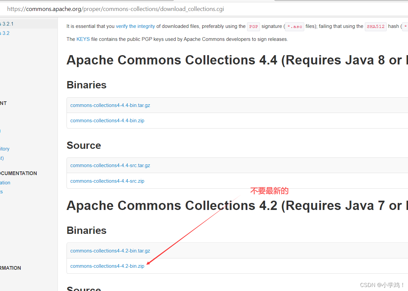Download commons-collections4-4.2-bin.tar.gz
The image size is (408, 291).
(x=110, y=251)
